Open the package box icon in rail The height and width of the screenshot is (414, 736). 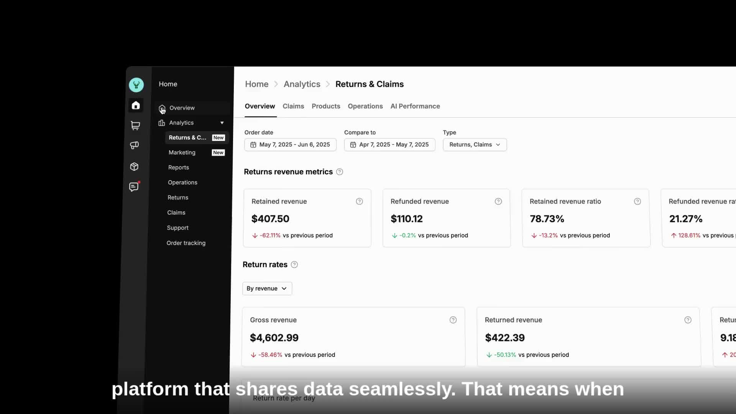134,166
